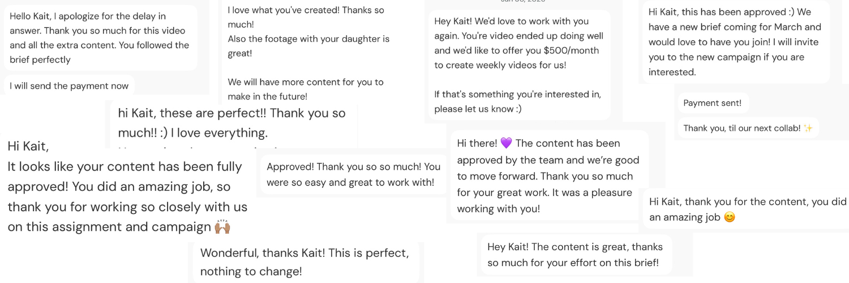Open the "this has been approved :)" message
This screenshot has width=849, height=283.
click(x=735, y=42)
